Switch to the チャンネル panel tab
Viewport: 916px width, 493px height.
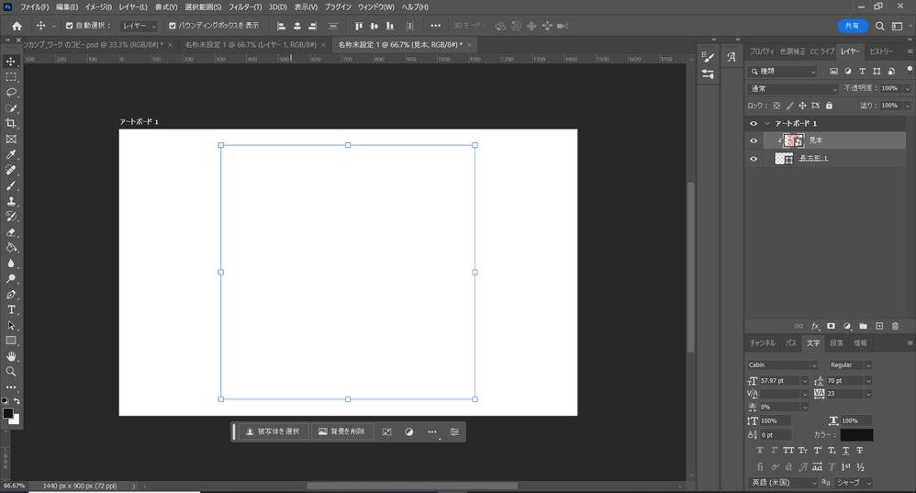(x=763, y=342)
